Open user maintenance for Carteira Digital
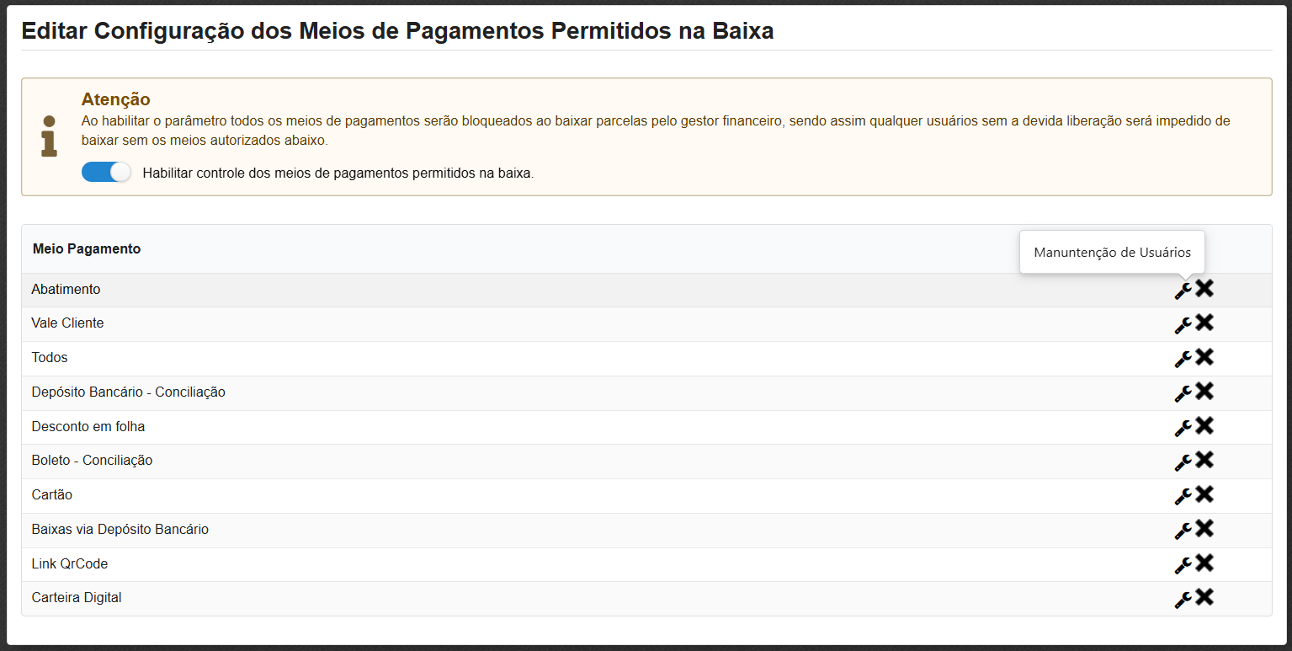 (1183, 599)
